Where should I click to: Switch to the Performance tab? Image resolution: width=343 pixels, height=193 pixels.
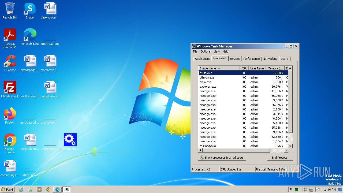pyautogui.click(x=252, y=59)
